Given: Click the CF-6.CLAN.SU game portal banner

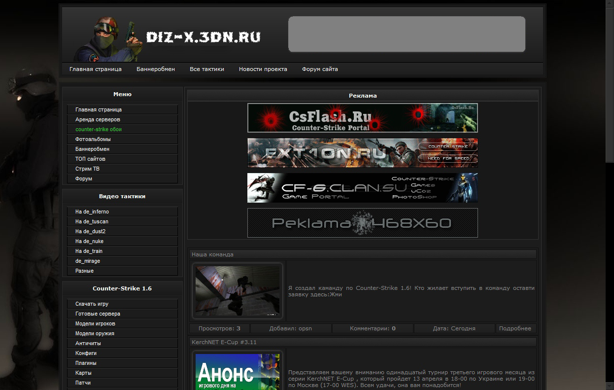Looking at the screenshot, I should [x=362, y=188].
